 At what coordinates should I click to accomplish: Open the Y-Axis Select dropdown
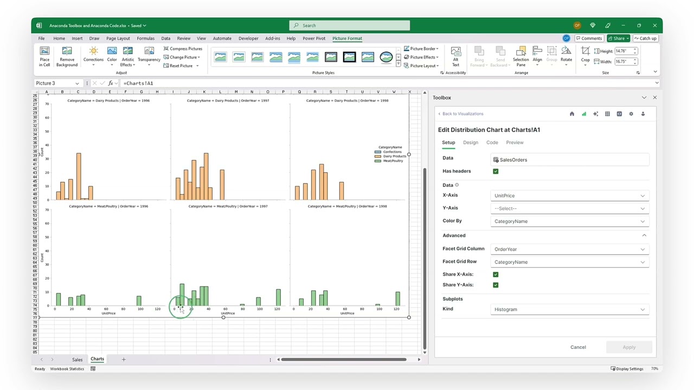point(570,209)
